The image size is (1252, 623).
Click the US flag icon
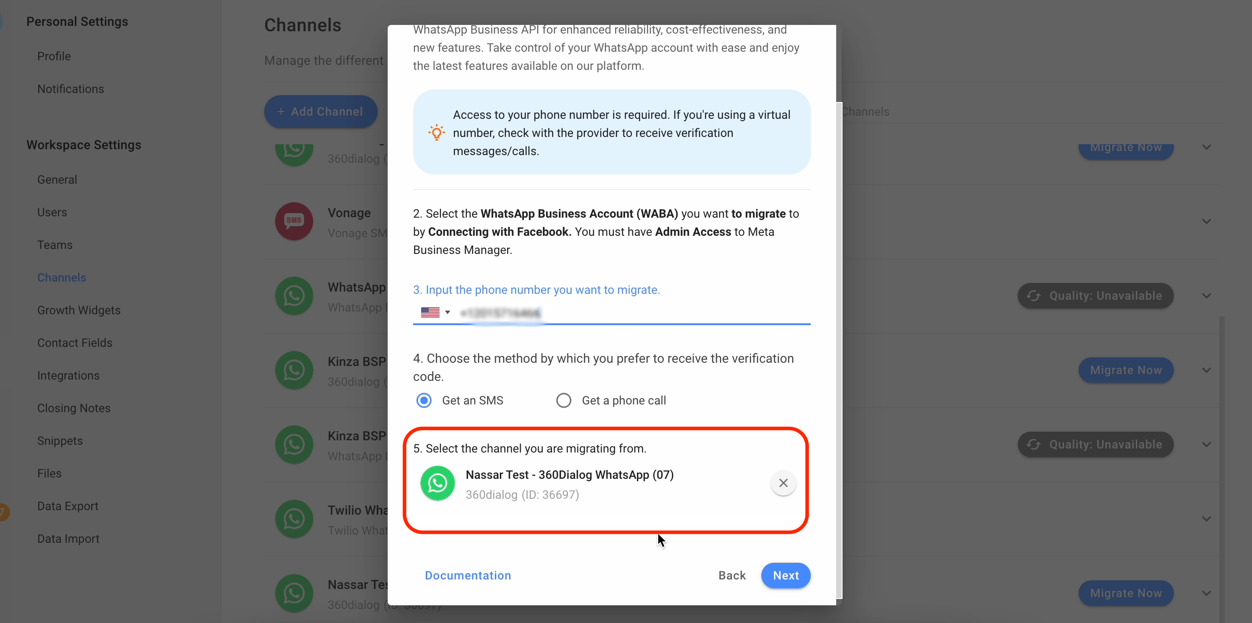[x=430, y=312]
